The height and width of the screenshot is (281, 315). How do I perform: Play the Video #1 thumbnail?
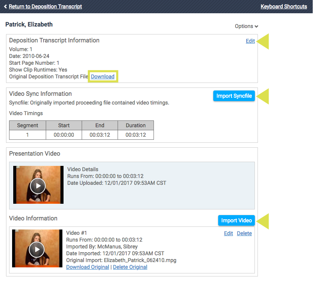click(37, 250)
